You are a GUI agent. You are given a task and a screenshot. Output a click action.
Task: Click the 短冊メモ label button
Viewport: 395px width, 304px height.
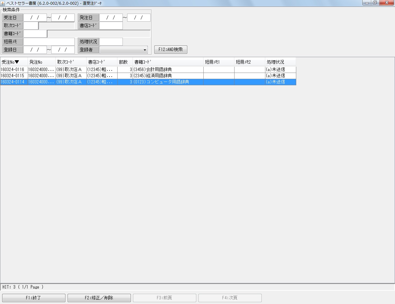click(12, 41)
